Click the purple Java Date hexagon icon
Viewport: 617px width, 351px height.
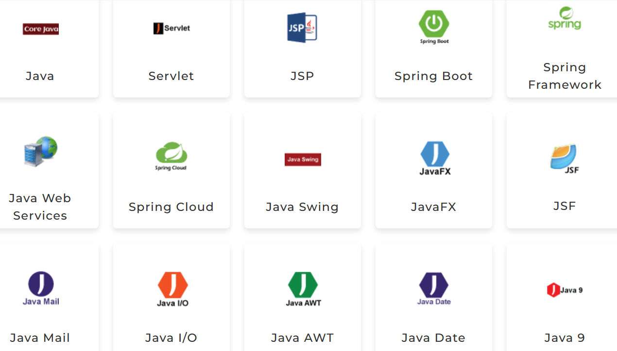click(x=434, y=289)
